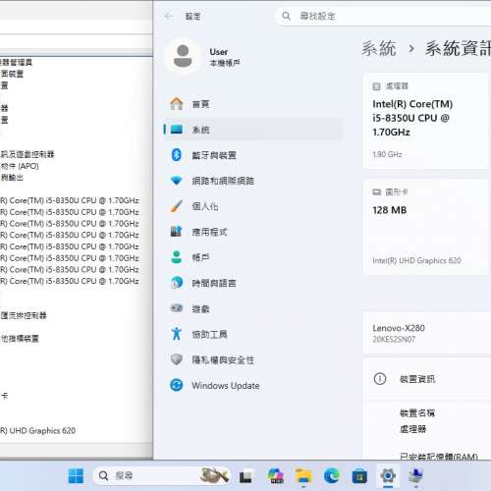Click the Bluetooth icon in the sidebar
Screen dimensions: 491x491
pos(177,155)
